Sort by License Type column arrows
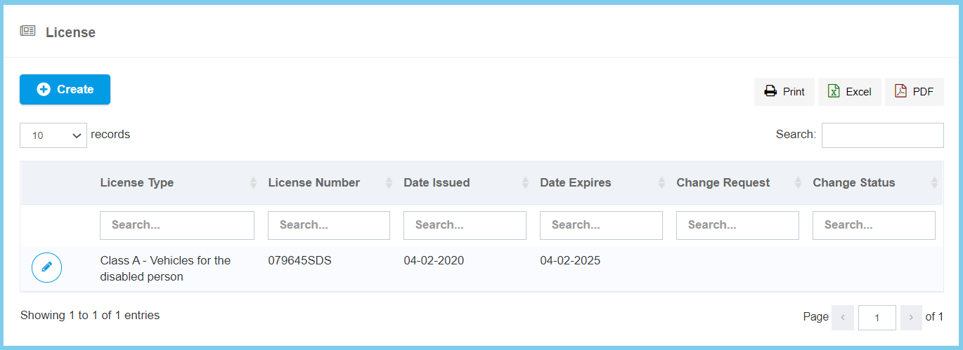 point(253,183)
